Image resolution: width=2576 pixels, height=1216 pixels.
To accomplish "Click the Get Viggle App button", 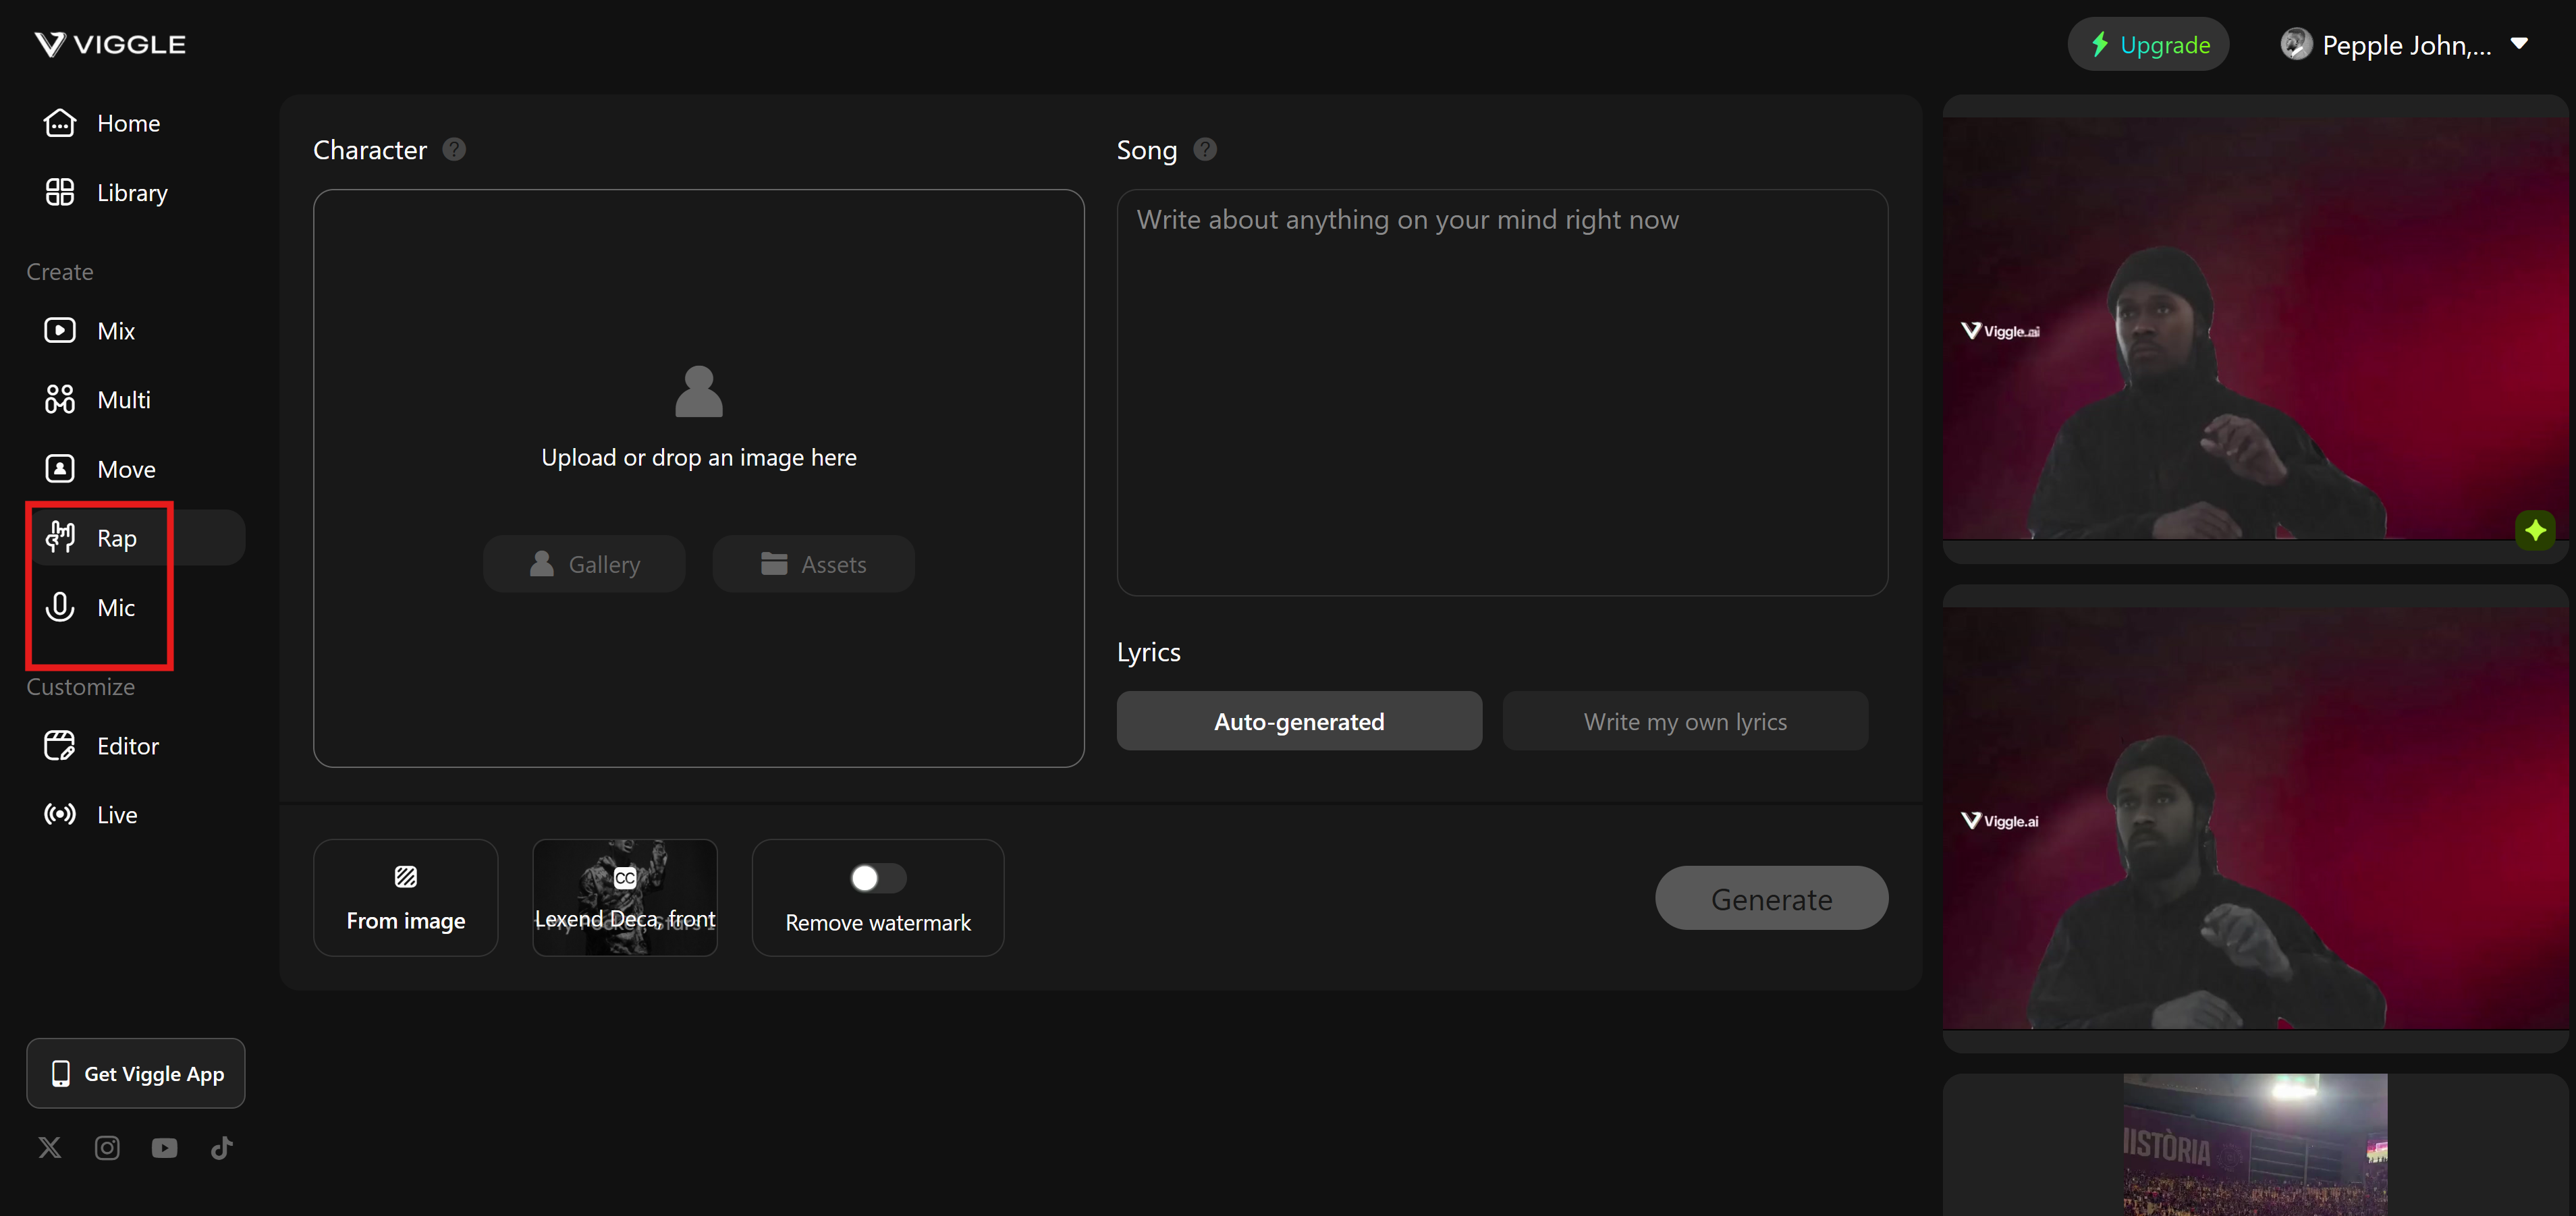I will coord(136,1073).
